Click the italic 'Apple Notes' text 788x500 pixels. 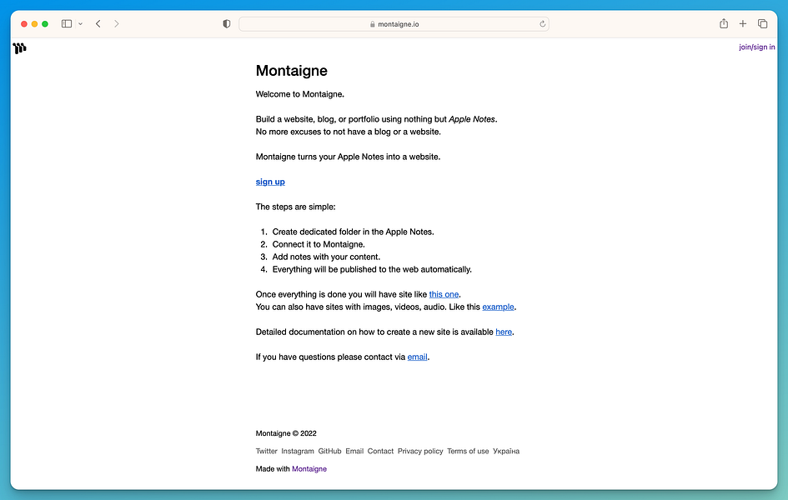[x=472, y=119]
